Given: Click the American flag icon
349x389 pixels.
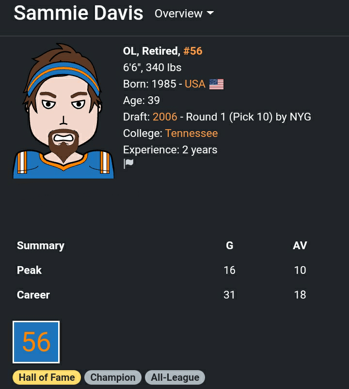Looking at the screenshot, I should [217, 85].
